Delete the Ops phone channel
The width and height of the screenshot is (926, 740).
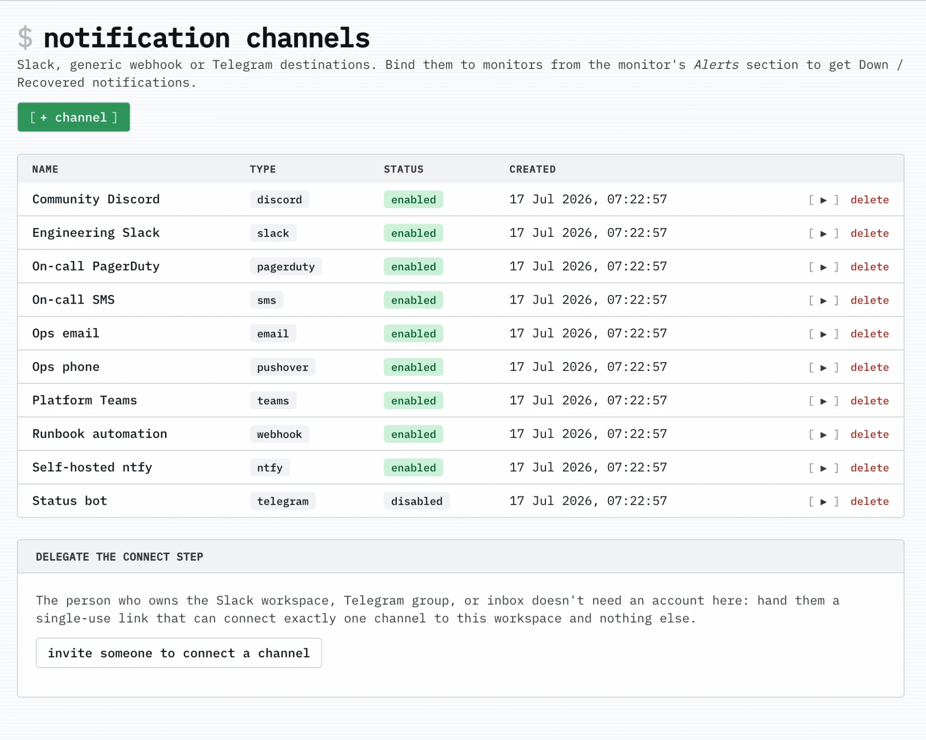tap(869, 367)
